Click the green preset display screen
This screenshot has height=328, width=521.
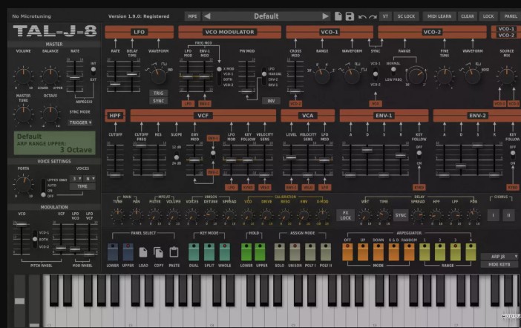pyautogui.click(x=54, y=143)
